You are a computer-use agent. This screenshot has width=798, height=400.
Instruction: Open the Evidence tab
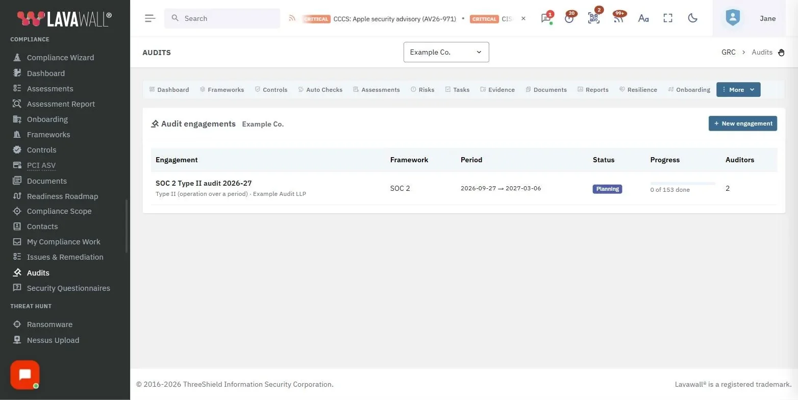pyautogui.click(x=497, y=89)
